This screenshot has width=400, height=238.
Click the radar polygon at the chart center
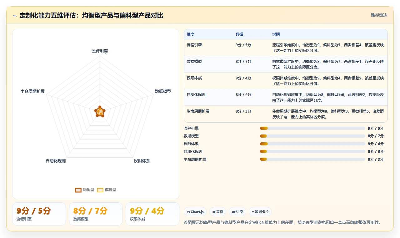[x=100, y=112]
